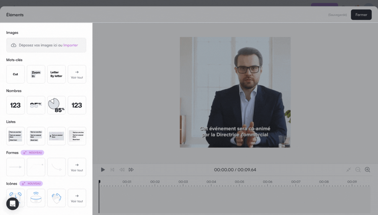This screenshot has width=378, height=215.
Task: Open the chat support bubble
Action: (13, 204)
